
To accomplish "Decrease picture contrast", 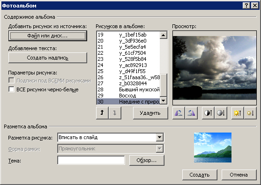I will coord(221,113).
